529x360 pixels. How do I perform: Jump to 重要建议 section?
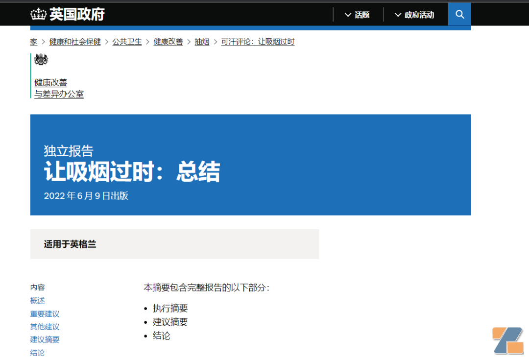[45, 314]
